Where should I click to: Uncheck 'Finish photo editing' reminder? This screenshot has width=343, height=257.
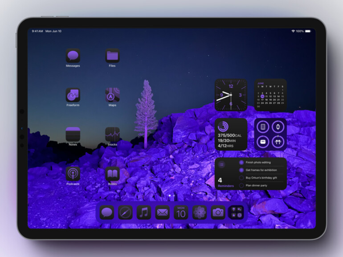coord(241,162)
